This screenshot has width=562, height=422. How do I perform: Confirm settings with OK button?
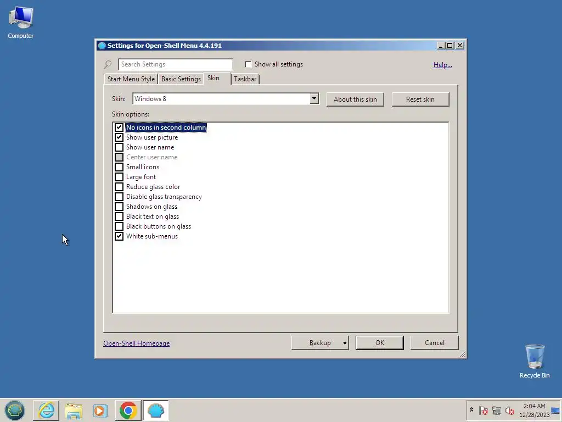380,343
